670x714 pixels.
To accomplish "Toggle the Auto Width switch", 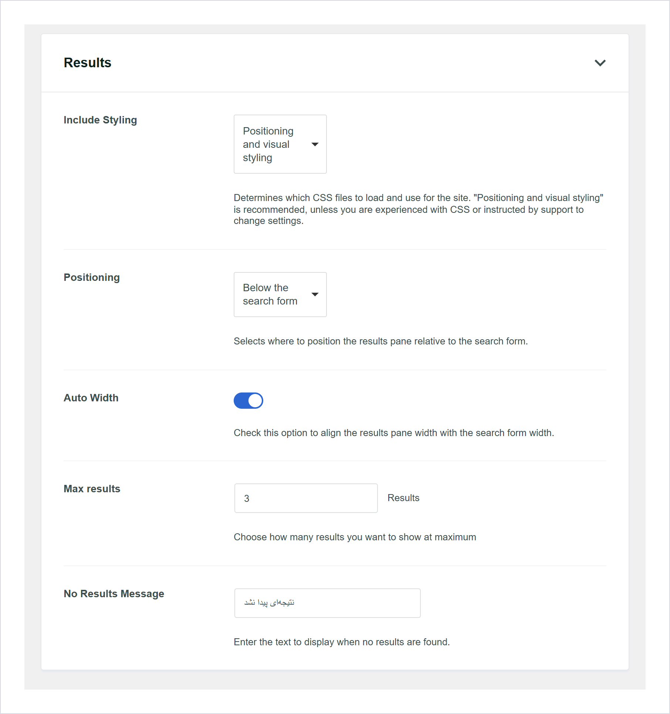I will coord(248,401).
